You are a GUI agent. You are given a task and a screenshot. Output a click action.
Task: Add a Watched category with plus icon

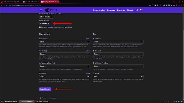88,42
